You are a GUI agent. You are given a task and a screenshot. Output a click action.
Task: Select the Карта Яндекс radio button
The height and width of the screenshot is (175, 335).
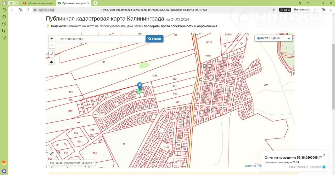point(258,38)
